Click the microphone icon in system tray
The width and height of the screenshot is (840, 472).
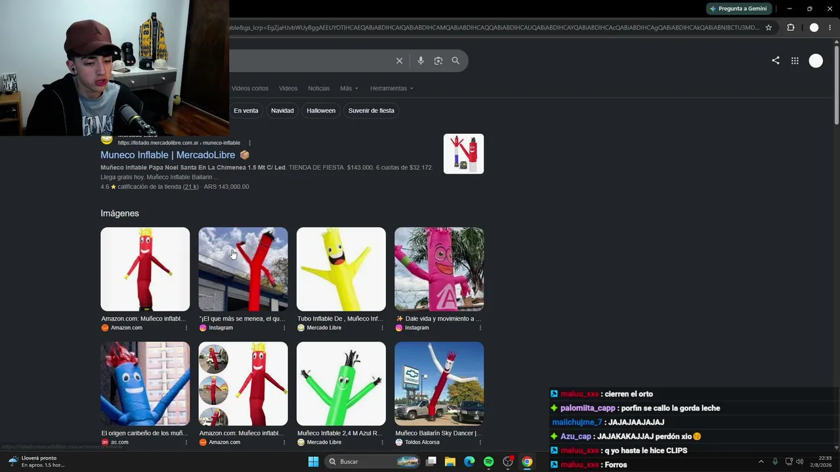click(775, 462)
